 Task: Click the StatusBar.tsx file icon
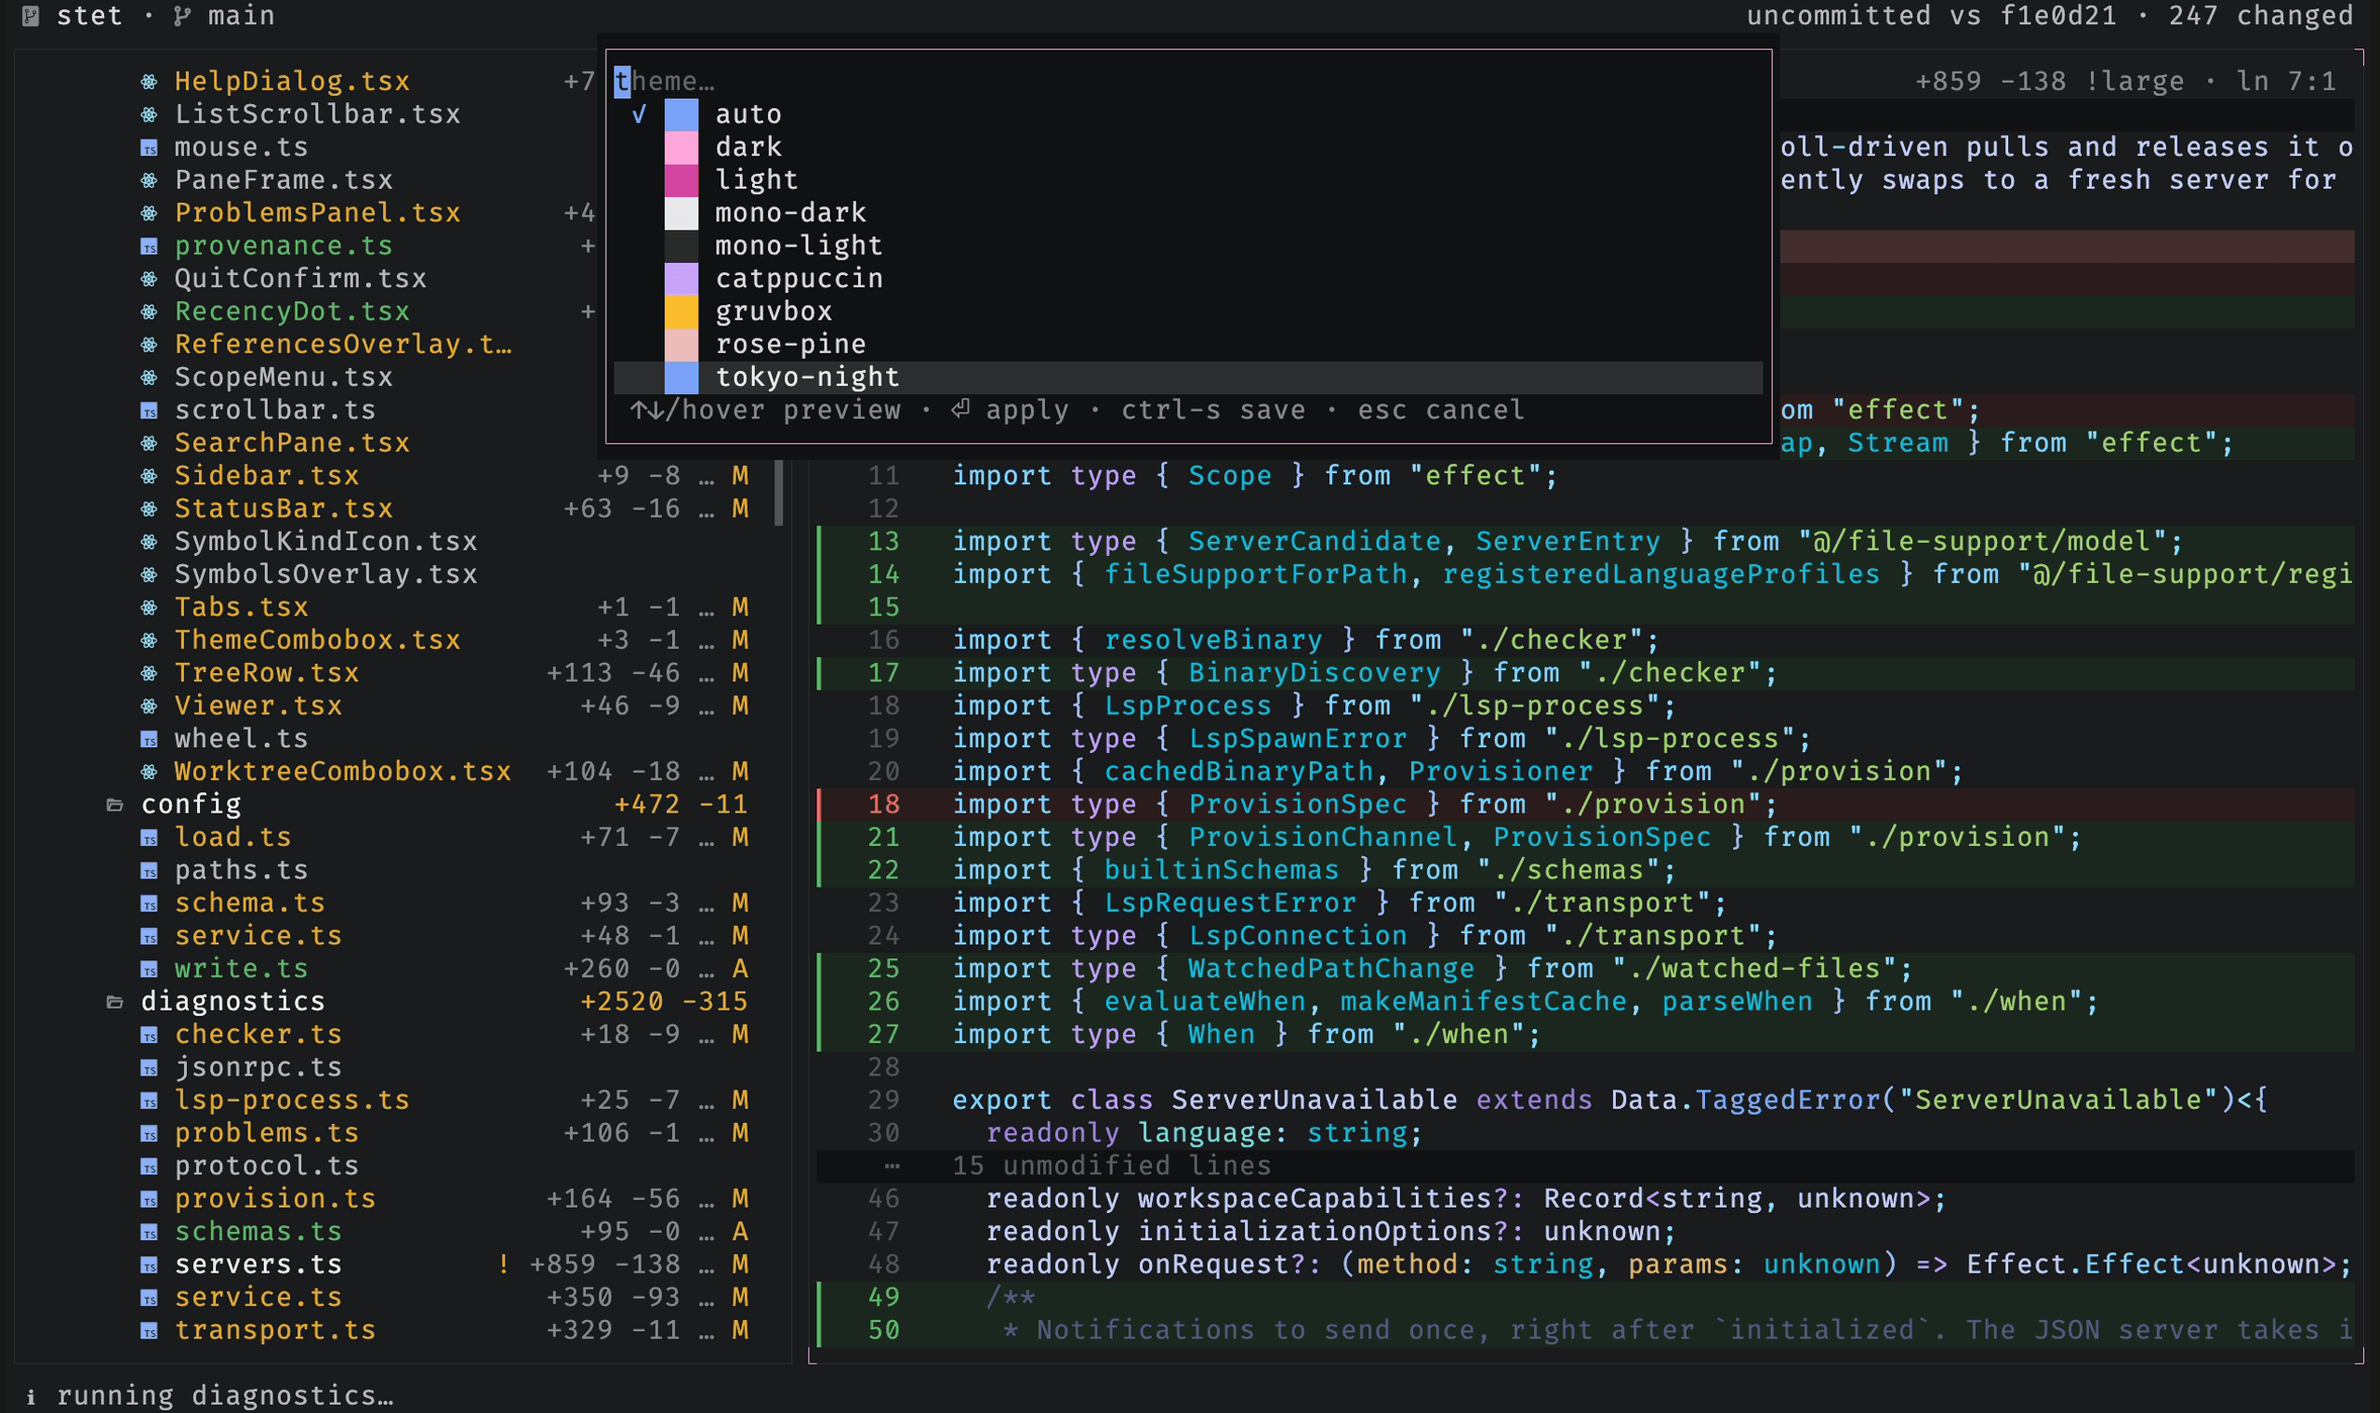coord(150,509)
